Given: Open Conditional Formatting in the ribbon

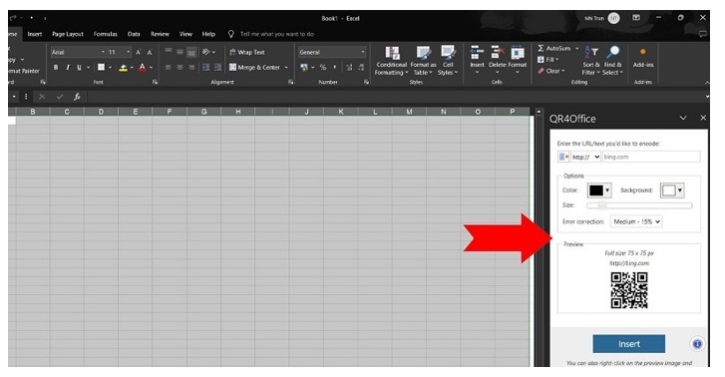Looking at the screenshot, I should 391,61.
